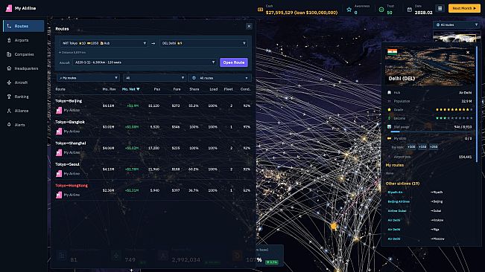Click My Airline logo under Tokyo→Seoul
485x272 pixels.
coord(59,174)
